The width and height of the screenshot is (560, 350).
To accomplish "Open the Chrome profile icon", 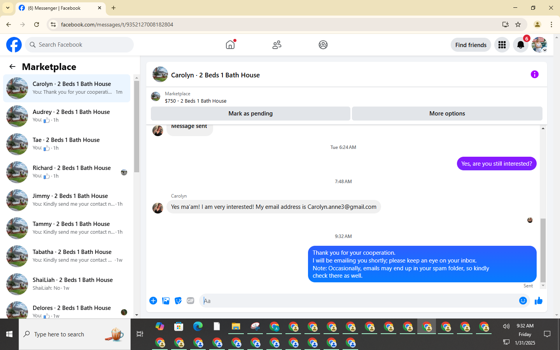I will (537, 24).
